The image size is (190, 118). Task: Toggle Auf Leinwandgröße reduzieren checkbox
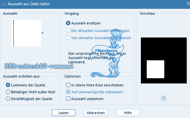coord(68,92)
